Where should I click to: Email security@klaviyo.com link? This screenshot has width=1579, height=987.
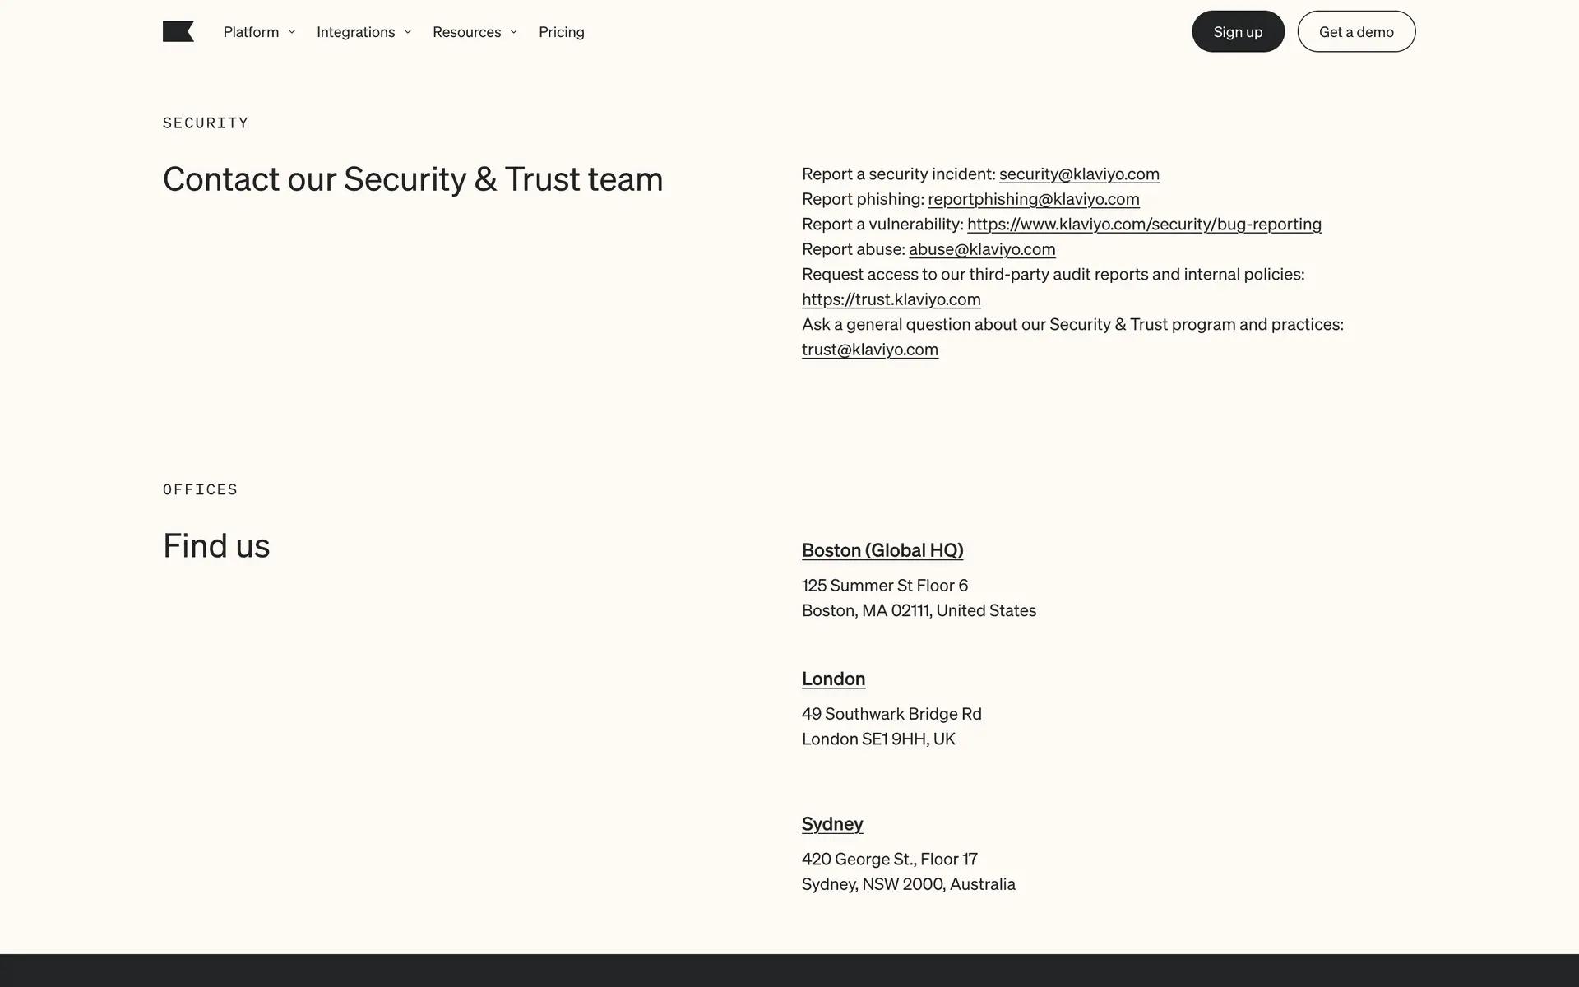coord(1079,174)
